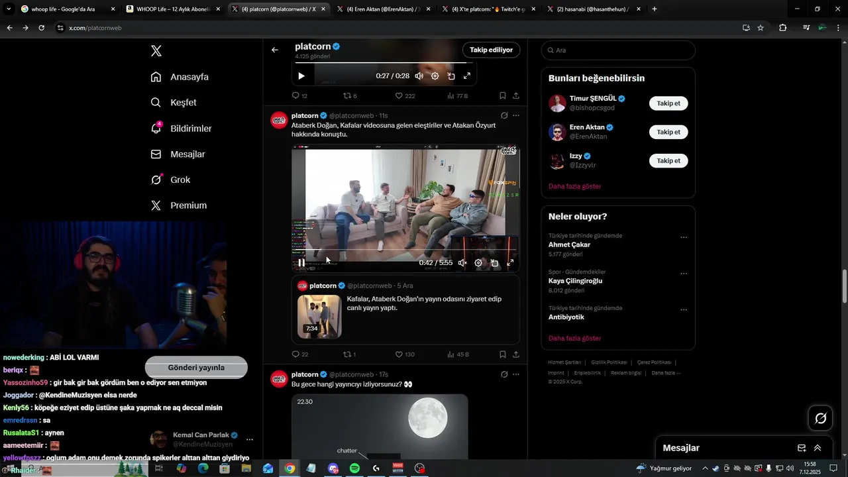Click the Takip ediliyor following button
Screen dimensions: 848x477
coord(492,50)
